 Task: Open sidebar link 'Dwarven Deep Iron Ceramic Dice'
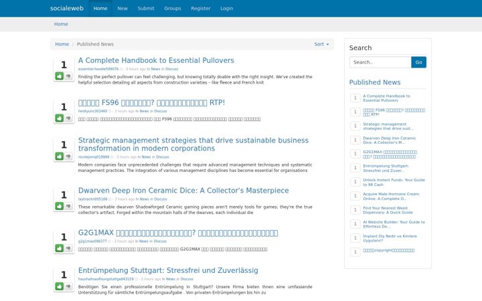click(390, 140)
